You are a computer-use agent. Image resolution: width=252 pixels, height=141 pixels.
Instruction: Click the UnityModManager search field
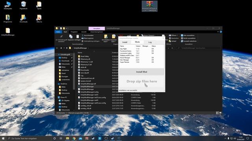198,48
